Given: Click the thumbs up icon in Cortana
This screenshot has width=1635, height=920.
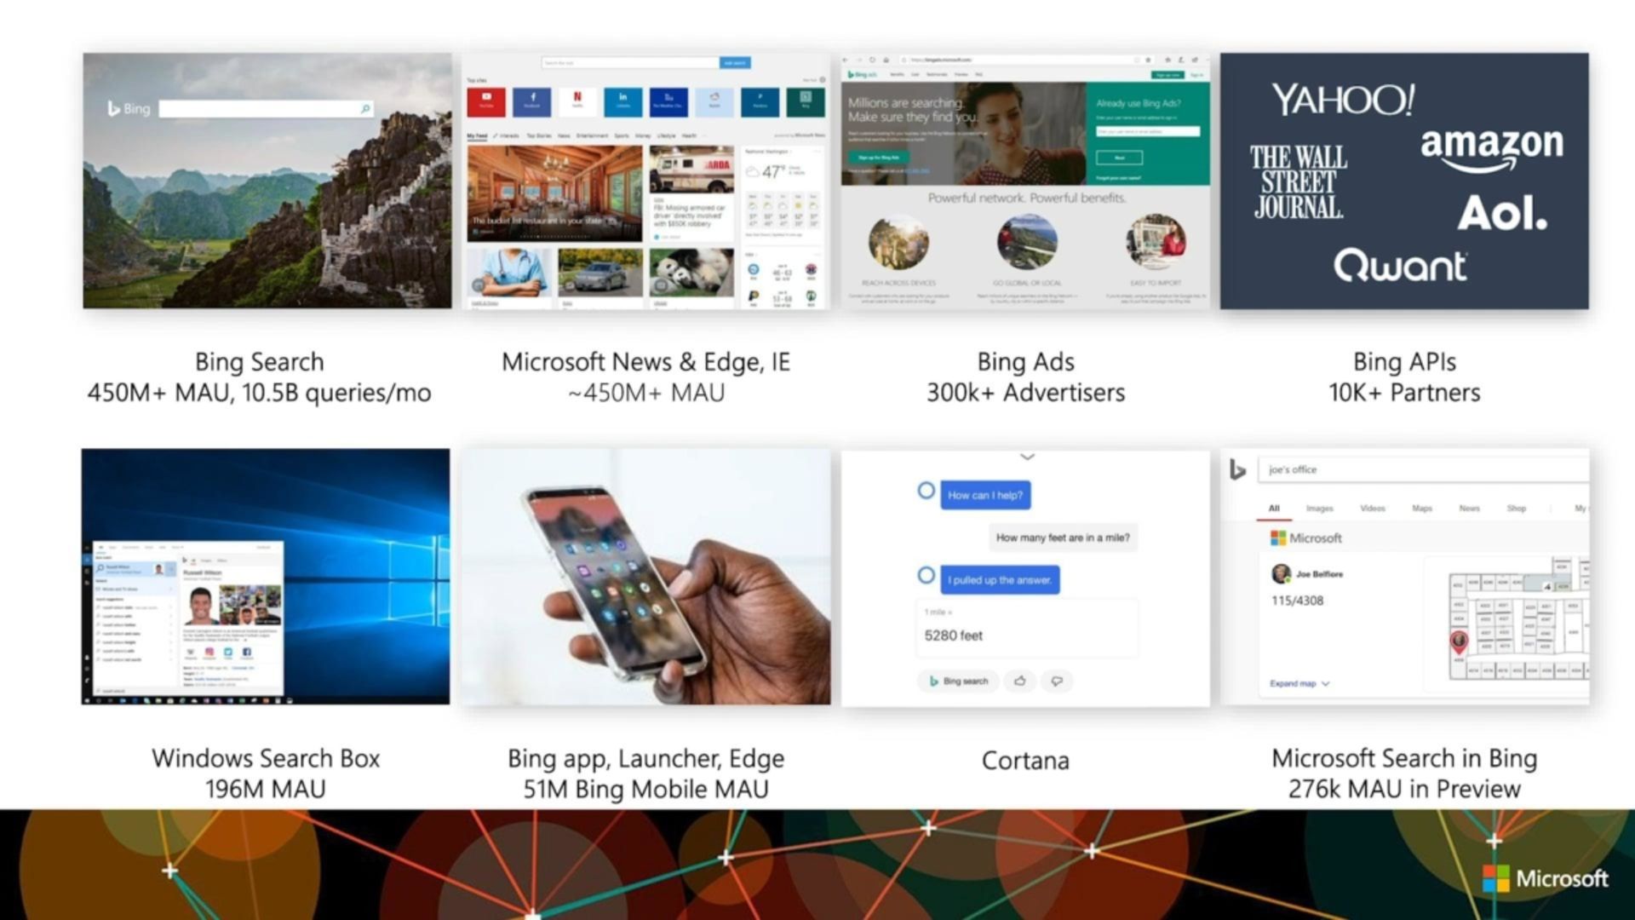Looking at the screenshot, I should tap(1019, 681).
